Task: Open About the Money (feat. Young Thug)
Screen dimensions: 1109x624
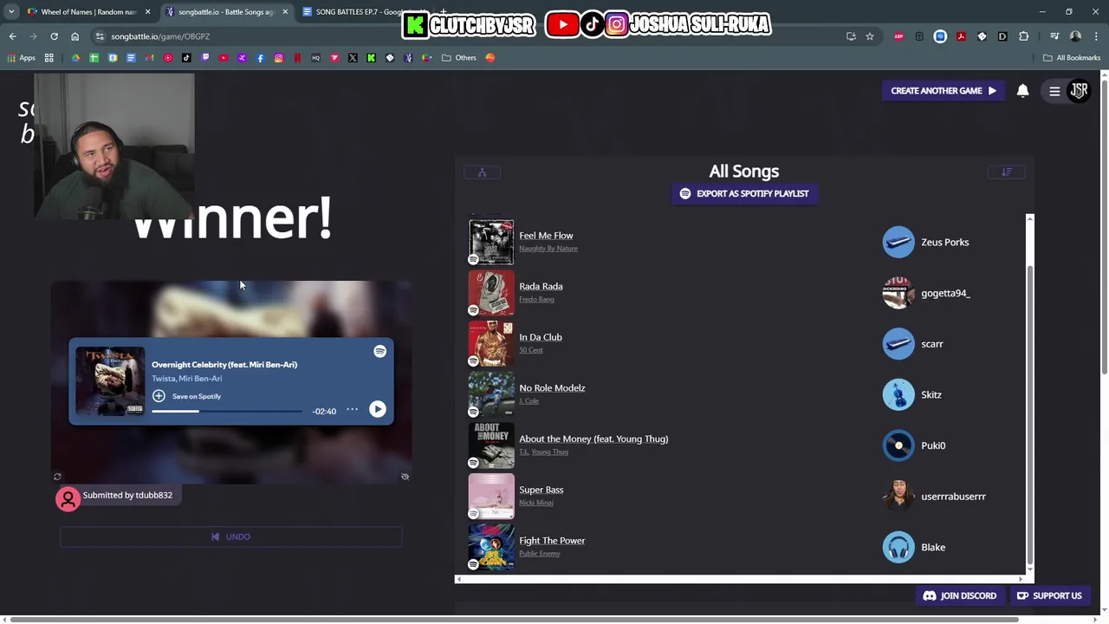Action: pos(593,439)
